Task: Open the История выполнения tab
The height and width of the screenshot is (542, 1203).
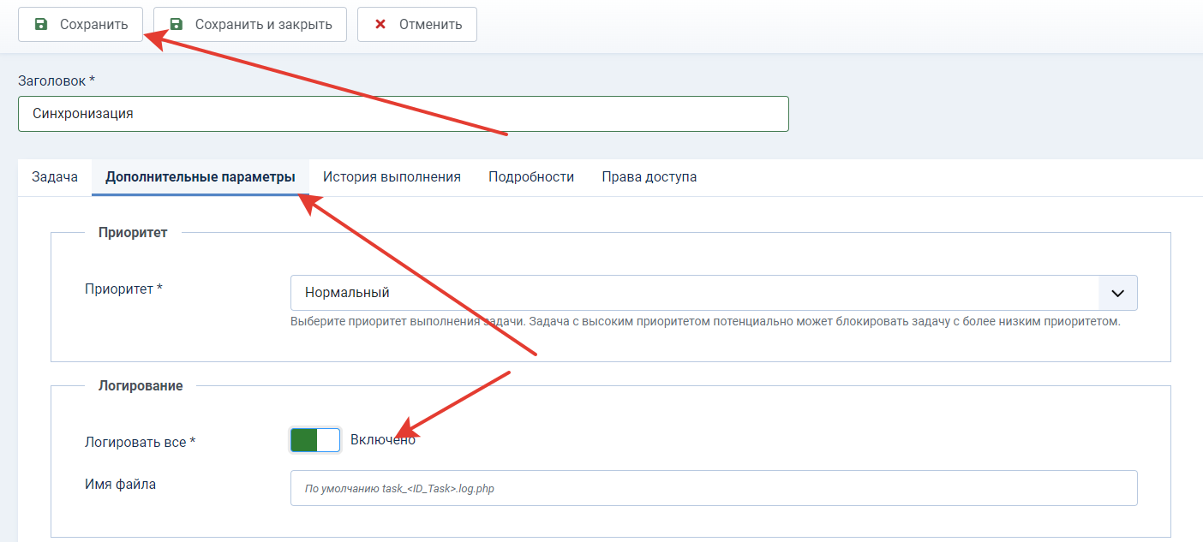Action: coord(392,177)
